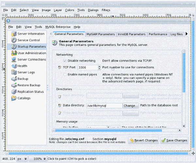Click the Base directory input field
Screen dimensions: 196x163
pyautogui.click(x=105, y=96)
